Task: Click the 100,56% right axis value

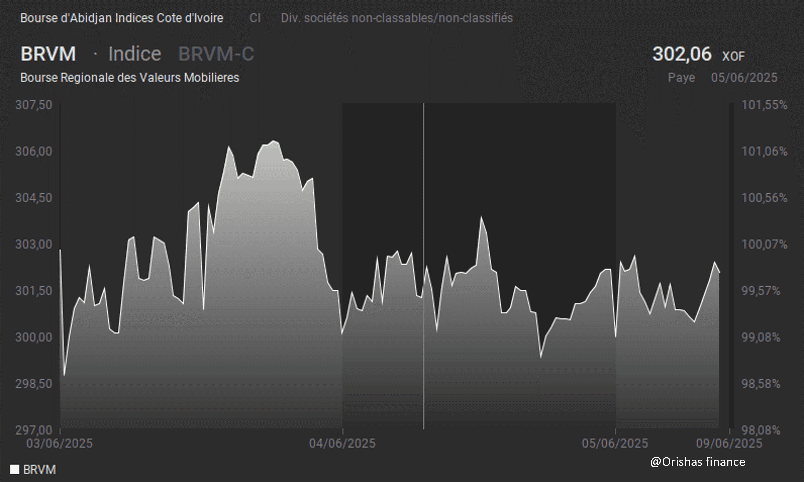Action: click(x=764, y=198)
